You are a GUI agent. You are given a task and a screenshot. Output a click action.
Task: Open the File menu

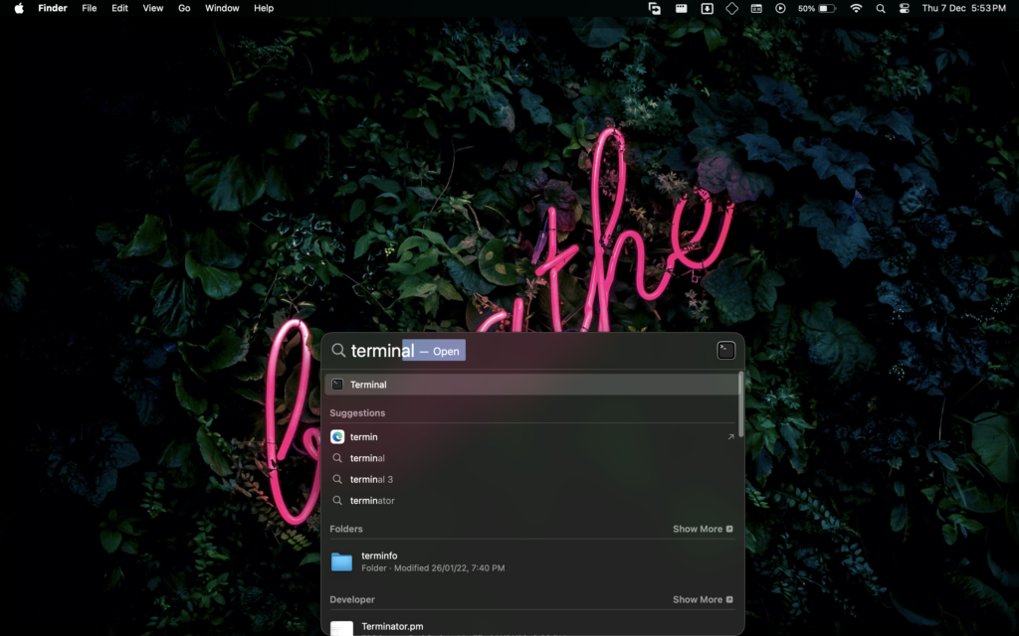tap(89, 8)
